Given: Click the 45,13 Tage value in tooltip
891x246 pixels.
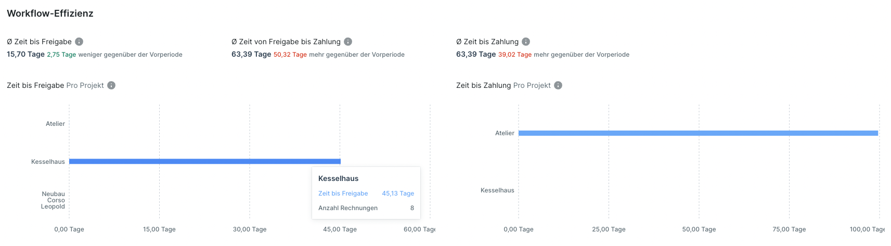Looking at the screenshot, I should click(x=398, y=193).
